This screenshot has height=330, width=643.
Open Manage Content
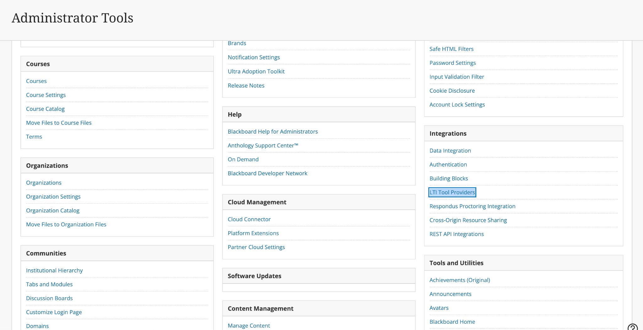[249, 326]
